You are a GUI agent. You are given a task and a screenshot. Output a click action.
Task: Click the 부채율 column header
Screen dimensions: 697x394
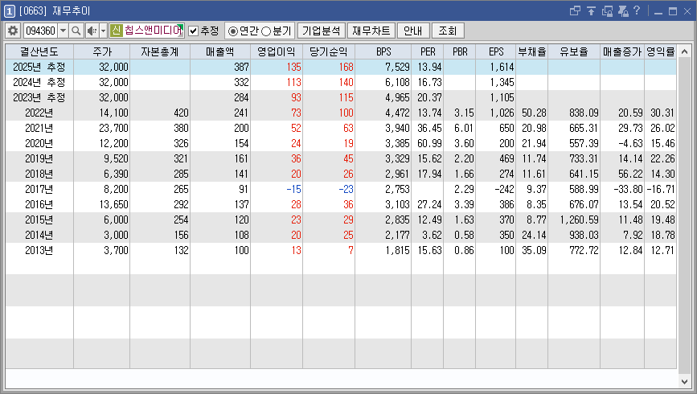[x=532, y=51]
